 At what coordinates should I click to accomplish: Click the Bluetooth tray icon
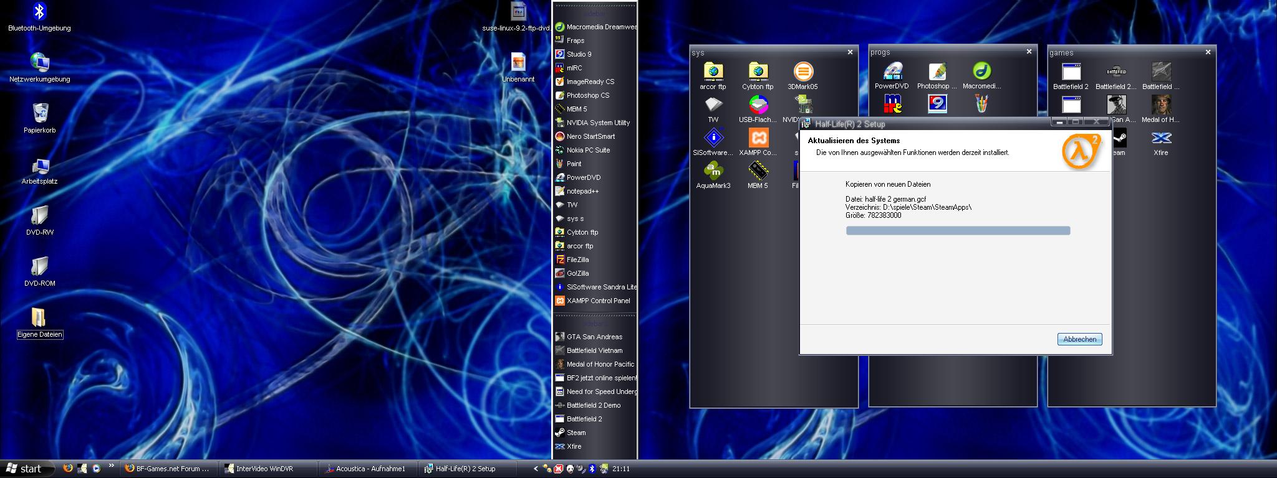592,469
